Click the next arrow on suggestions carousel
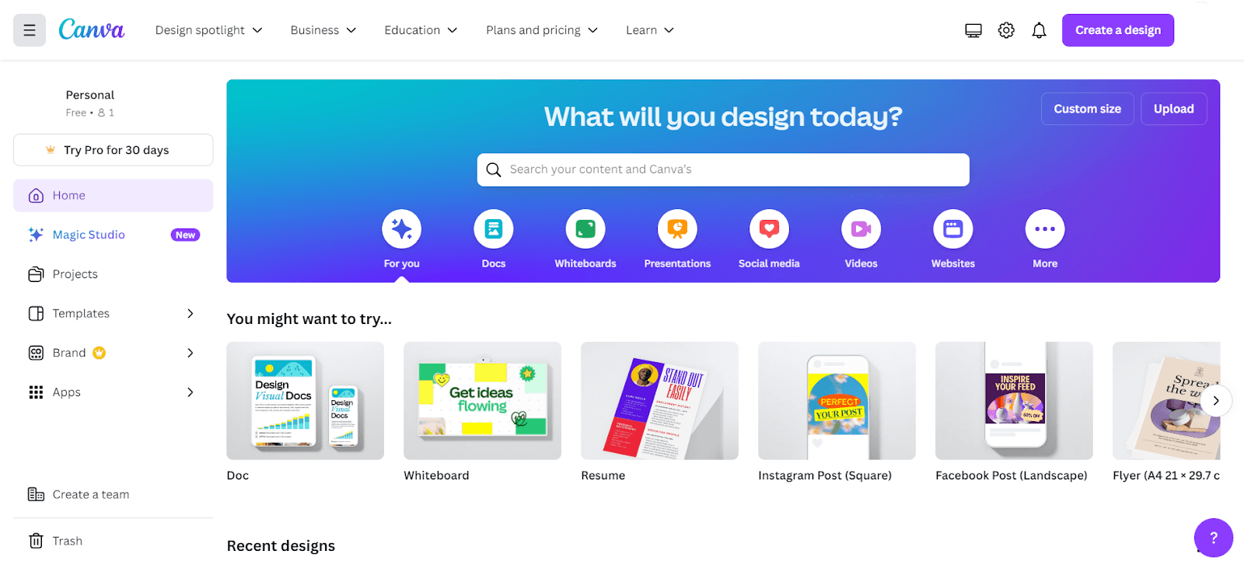Screen dimensions: 1244x568 coord(1216,401)
